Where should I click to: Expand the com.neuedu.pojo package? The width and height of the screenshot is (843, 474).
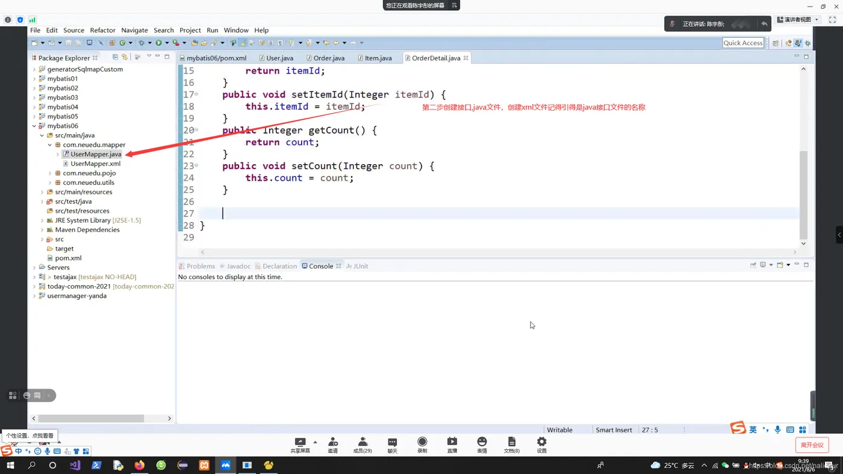tap(50, 173)
